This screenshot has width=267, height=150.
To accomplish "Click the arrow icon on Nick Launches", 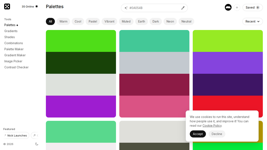I will tap(5, 135).
